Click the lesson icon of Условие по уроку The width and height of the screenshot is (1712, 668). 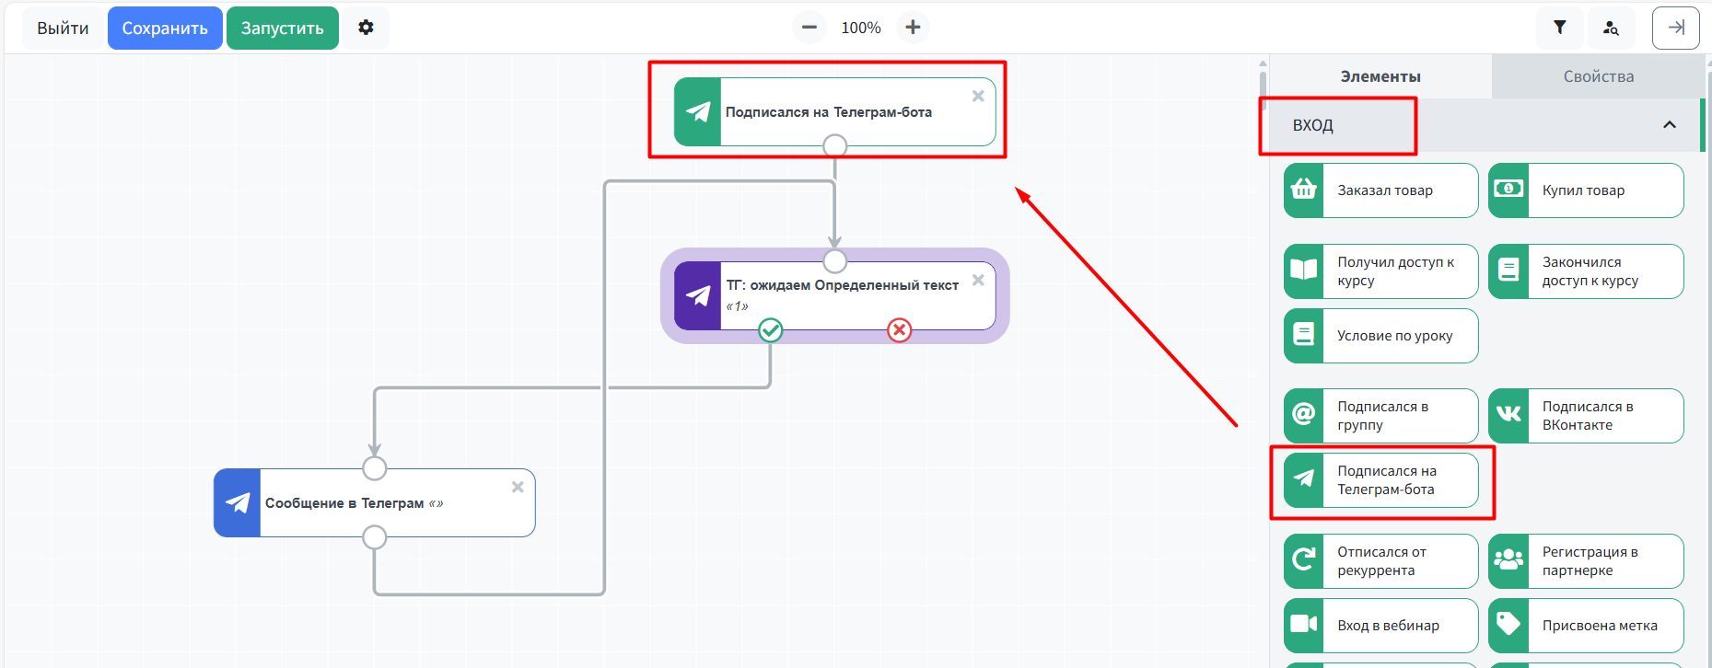(x=1304, y=334)
